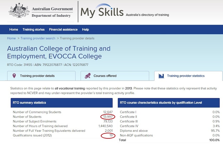Follow the Training provider search breadcrumb
The image size is (223, 149).
[38, 38]
